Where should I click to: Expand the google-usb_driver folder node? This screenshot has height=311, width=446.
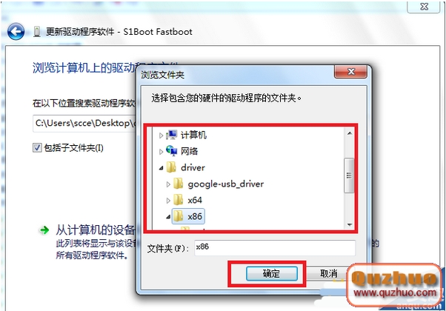click(x=168, y=184)
